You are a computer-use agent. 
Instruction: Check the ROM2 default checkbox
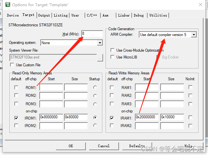click(x=16, y=95)
